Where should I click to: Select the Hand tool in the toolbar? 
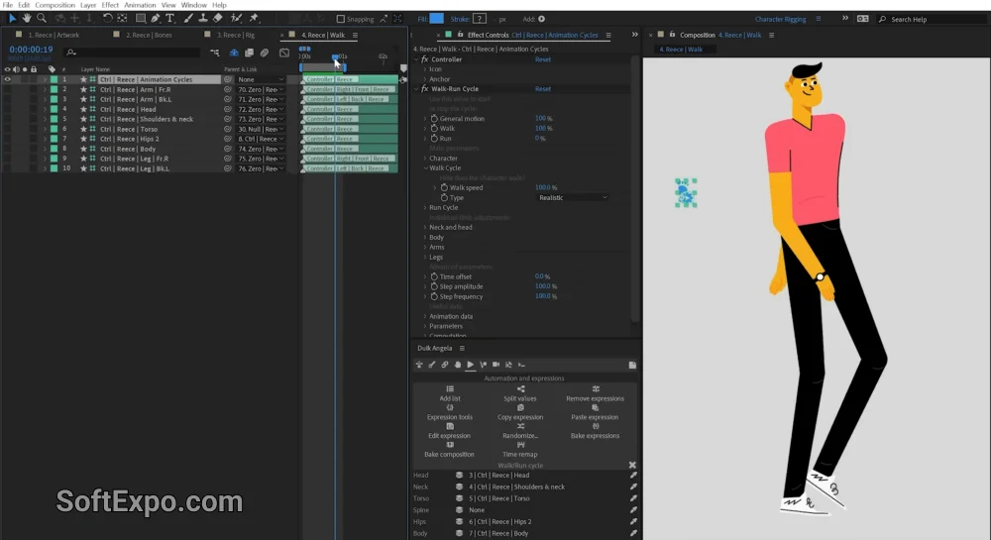click(x=27, y=18)
